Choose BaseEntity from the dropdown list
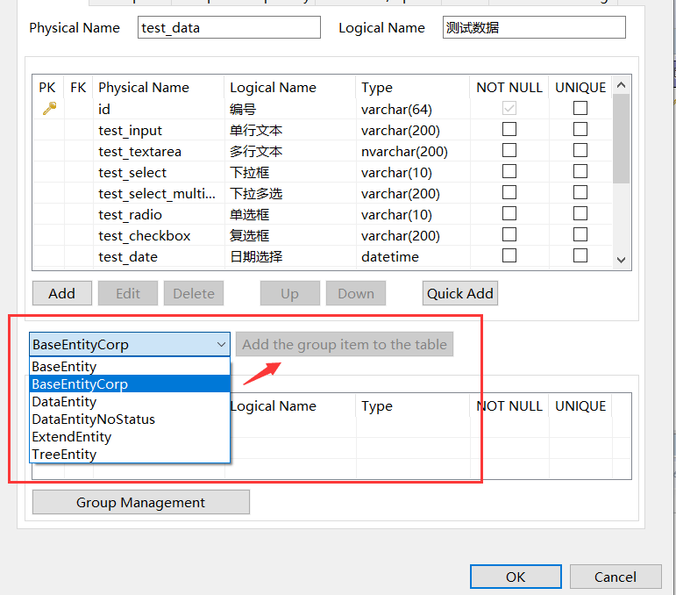Screen dimensions: 676x595 (x=130, y=366)
